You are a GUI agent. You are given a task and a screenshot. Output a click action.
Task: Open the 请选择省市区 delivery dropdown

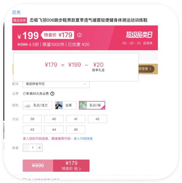pos(56,84)
